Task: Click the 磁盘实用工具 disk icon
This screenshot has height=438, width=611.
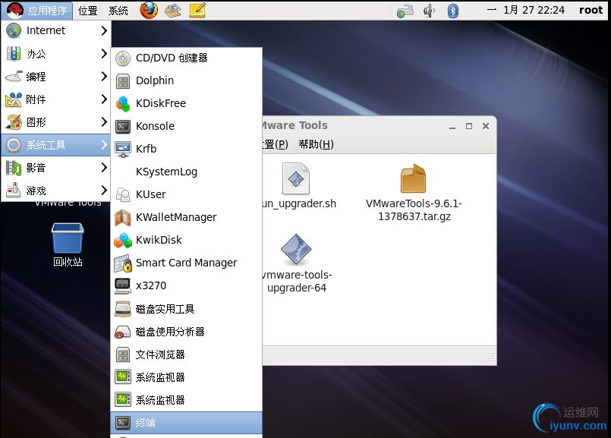Action: click(123, 309)
